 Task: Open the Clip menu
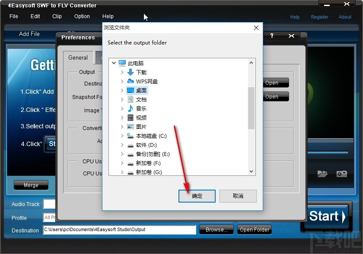[57, 16]
